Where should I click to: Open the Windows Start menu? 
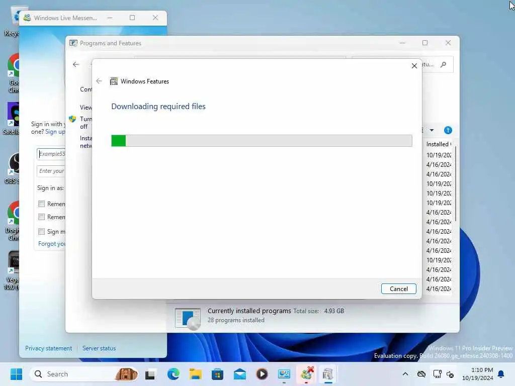coord(17,374)
